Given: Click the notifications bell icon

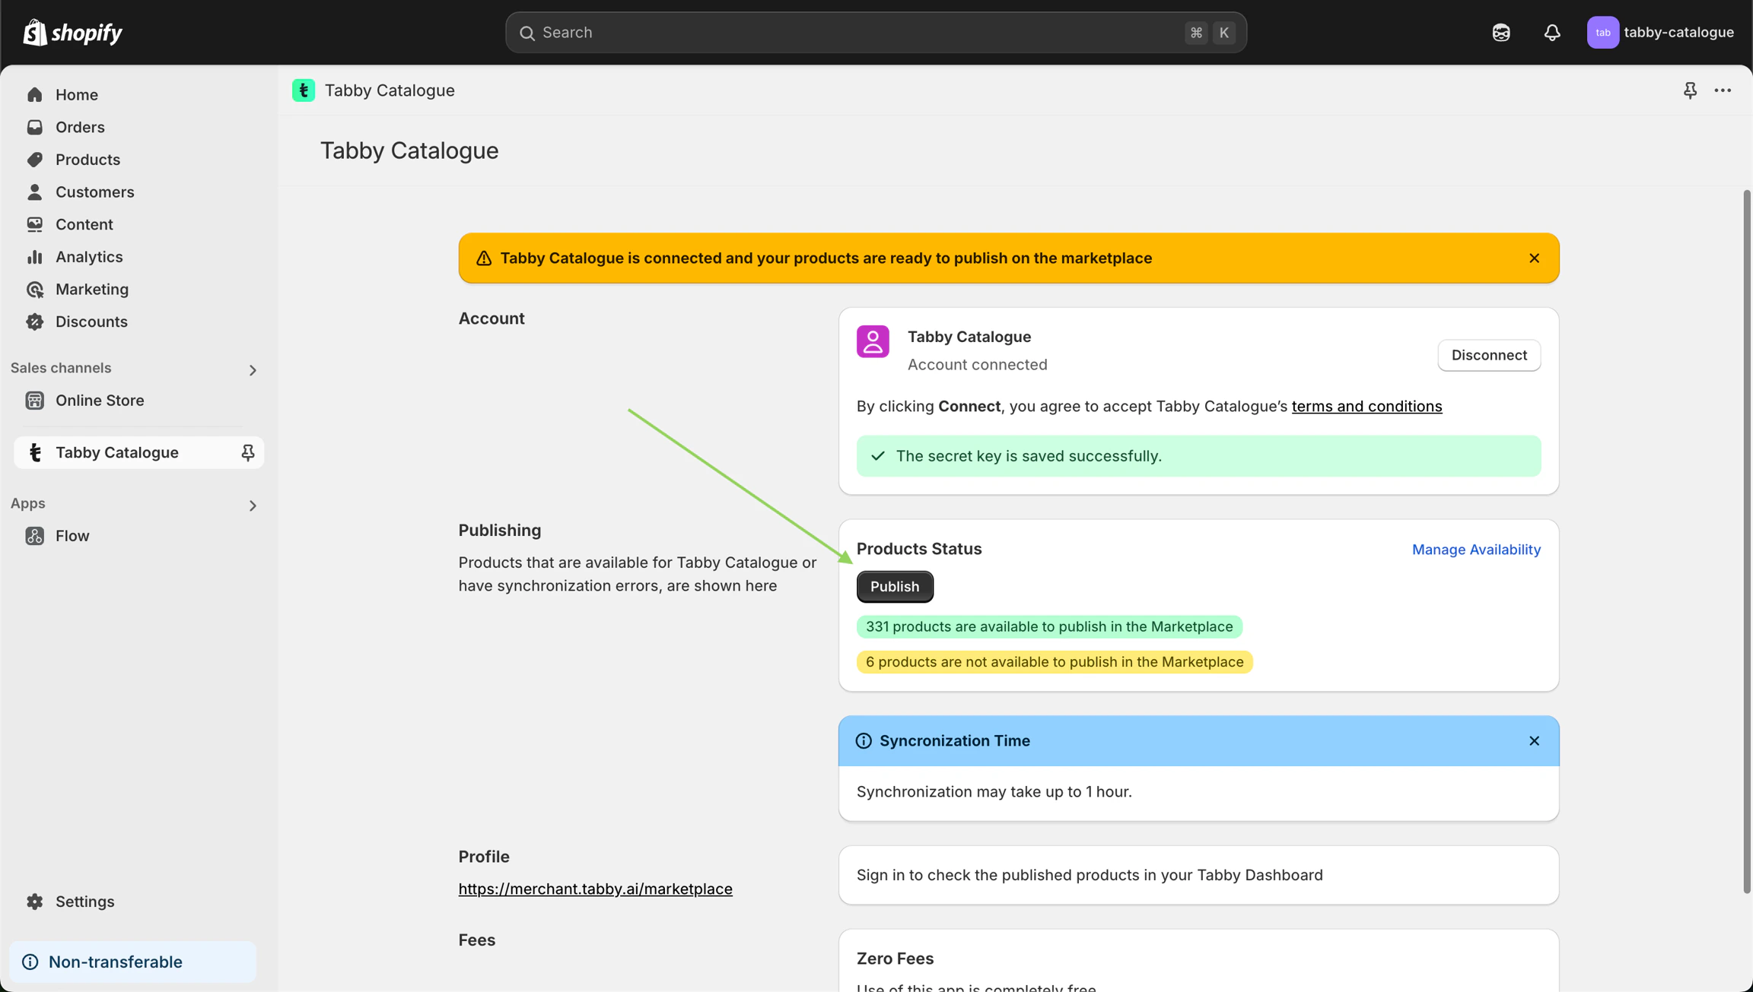Looking at the screenshot, I should (x=1551, y=33).
